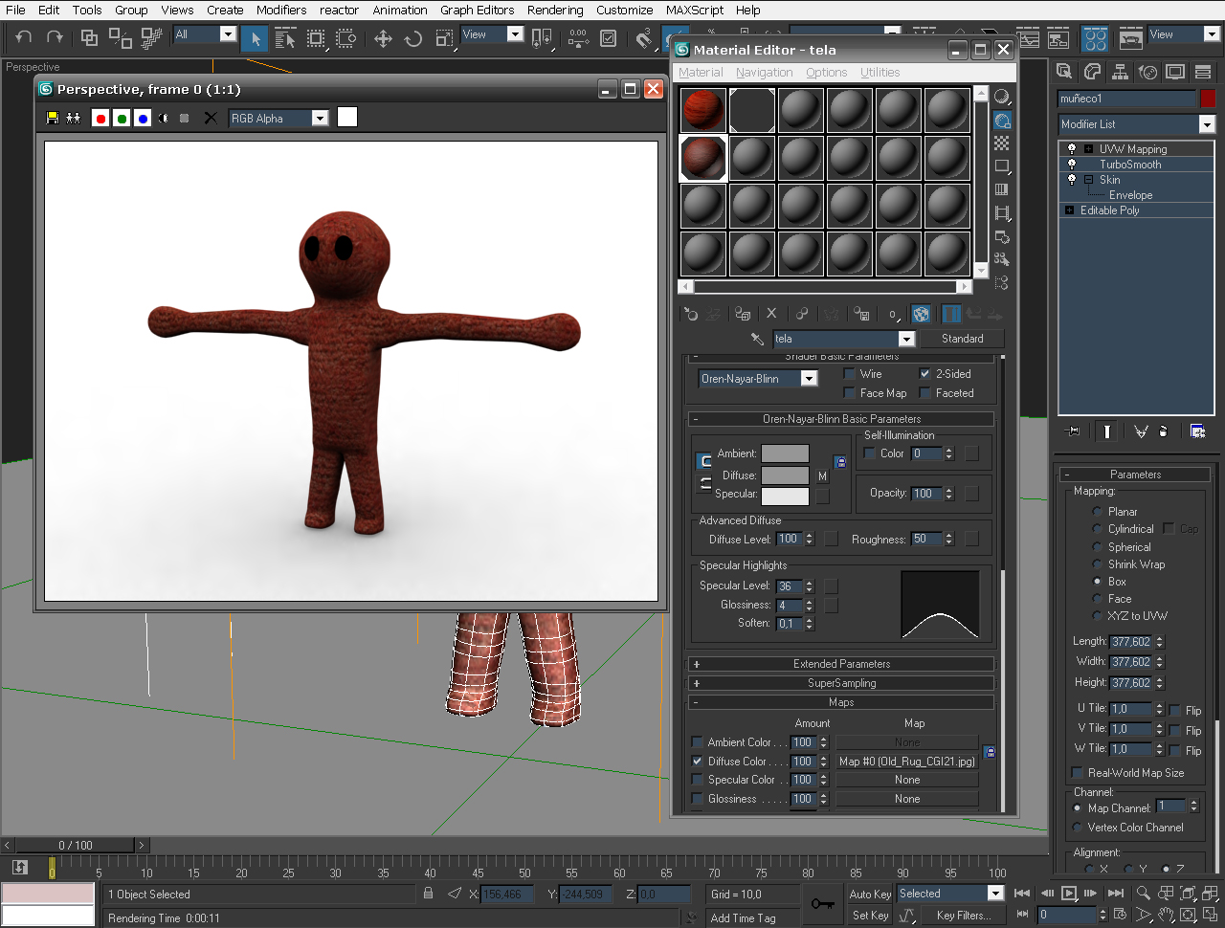Click the checkered Background icon in Material Editor

pos(1002,144)
